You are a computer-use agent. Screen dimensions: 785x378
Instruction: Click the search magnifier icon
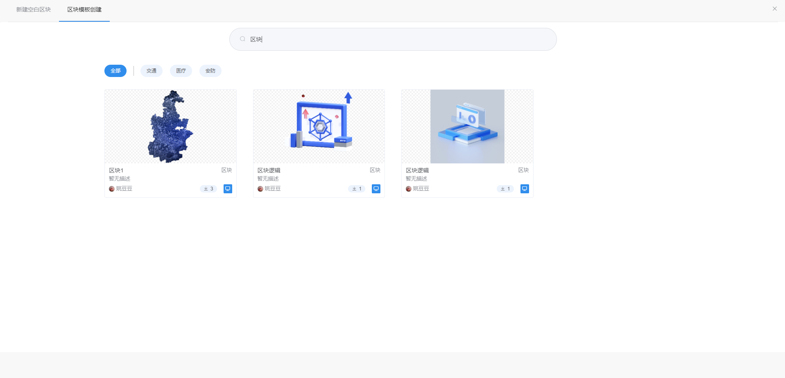[242, 39]
